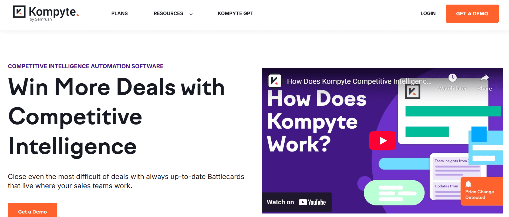This screenshot has height=217, width=509.
Task: Click the Share arrow icon on video
Action: pos(484,78)
